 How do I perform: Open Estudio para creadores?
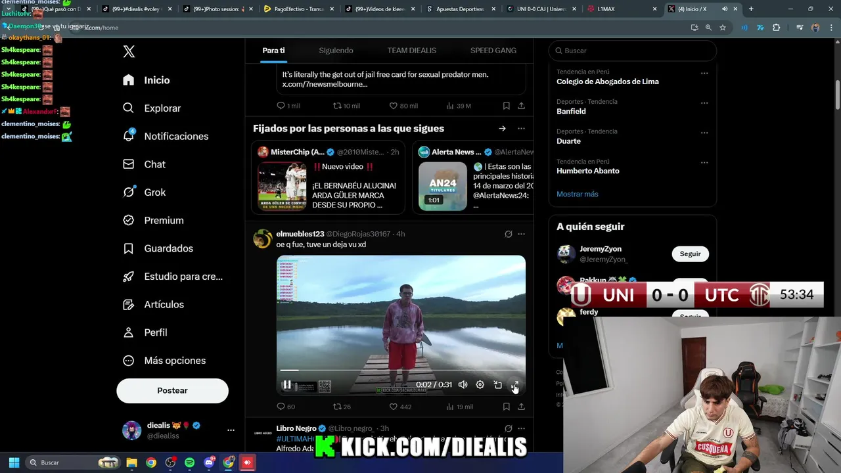point(173,277)
